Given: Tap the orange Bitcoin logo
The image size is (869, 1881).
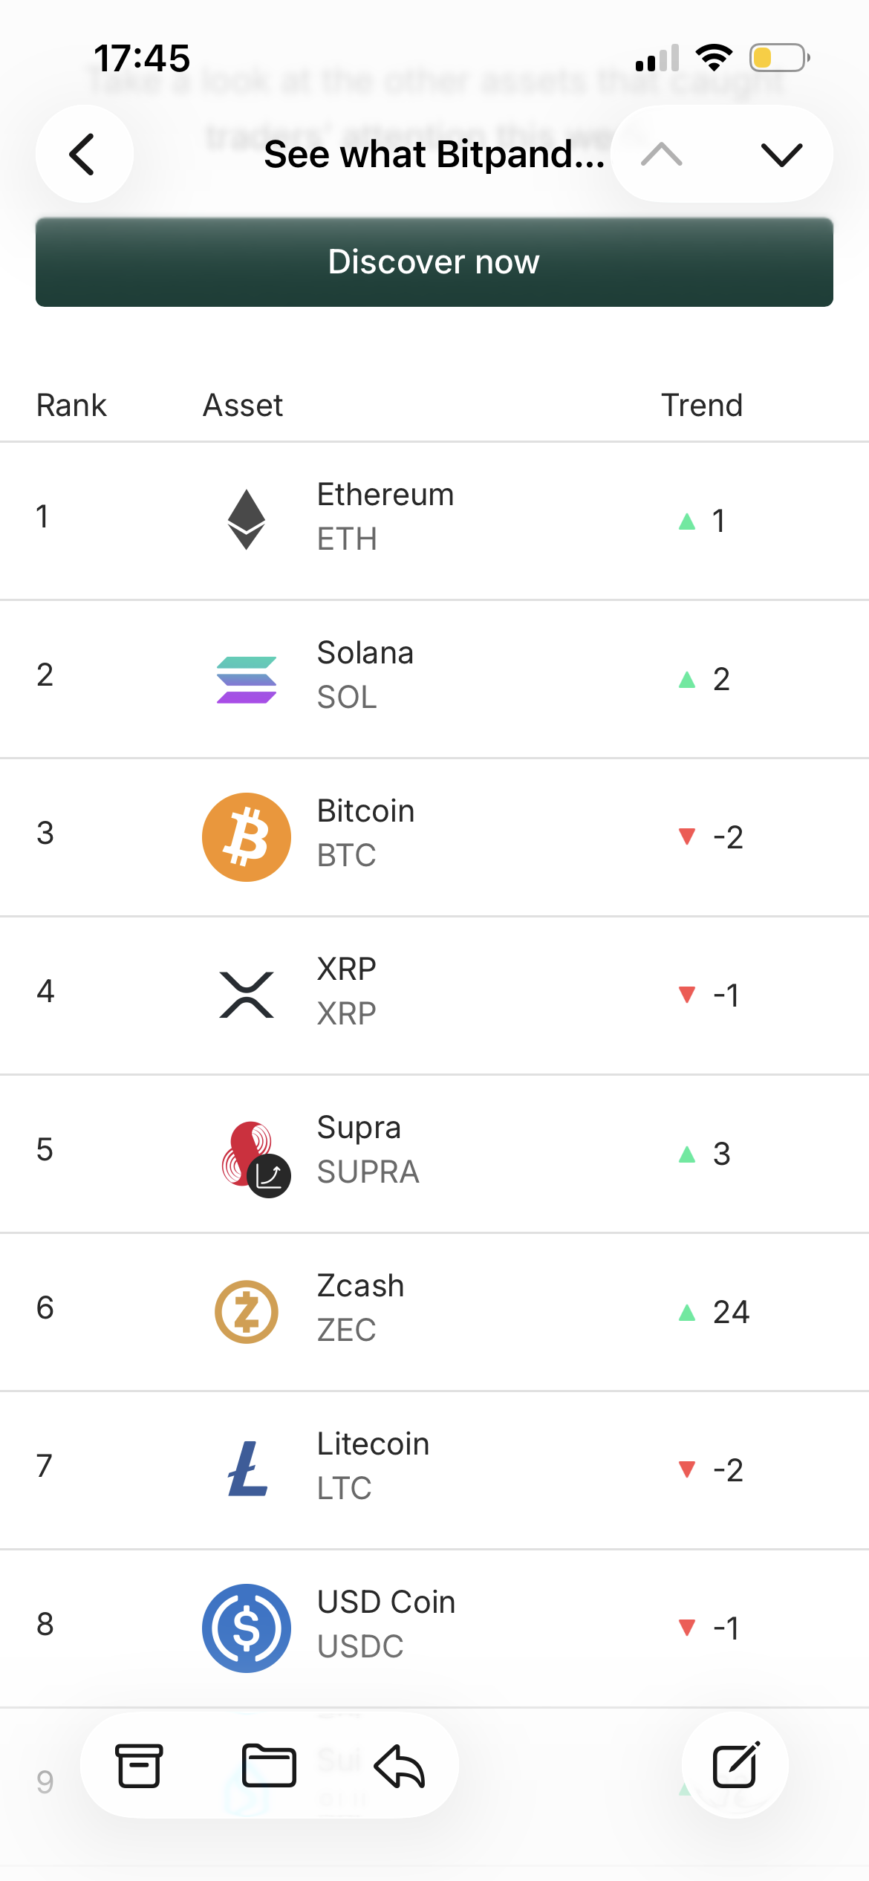Looking at the screenshot, I should point(247,837).
